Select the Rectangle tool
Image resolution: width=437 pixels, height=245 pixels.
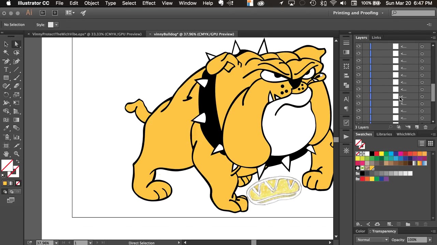[x=6, y=78]
